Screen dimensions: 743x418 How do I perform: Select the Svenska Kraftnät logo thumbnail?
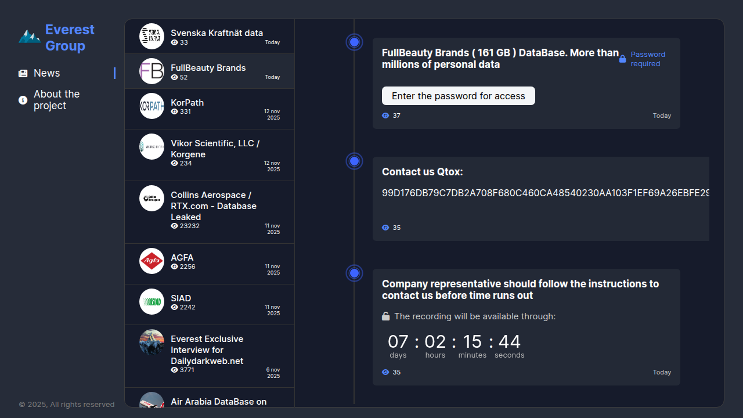[x=152, y=36]
